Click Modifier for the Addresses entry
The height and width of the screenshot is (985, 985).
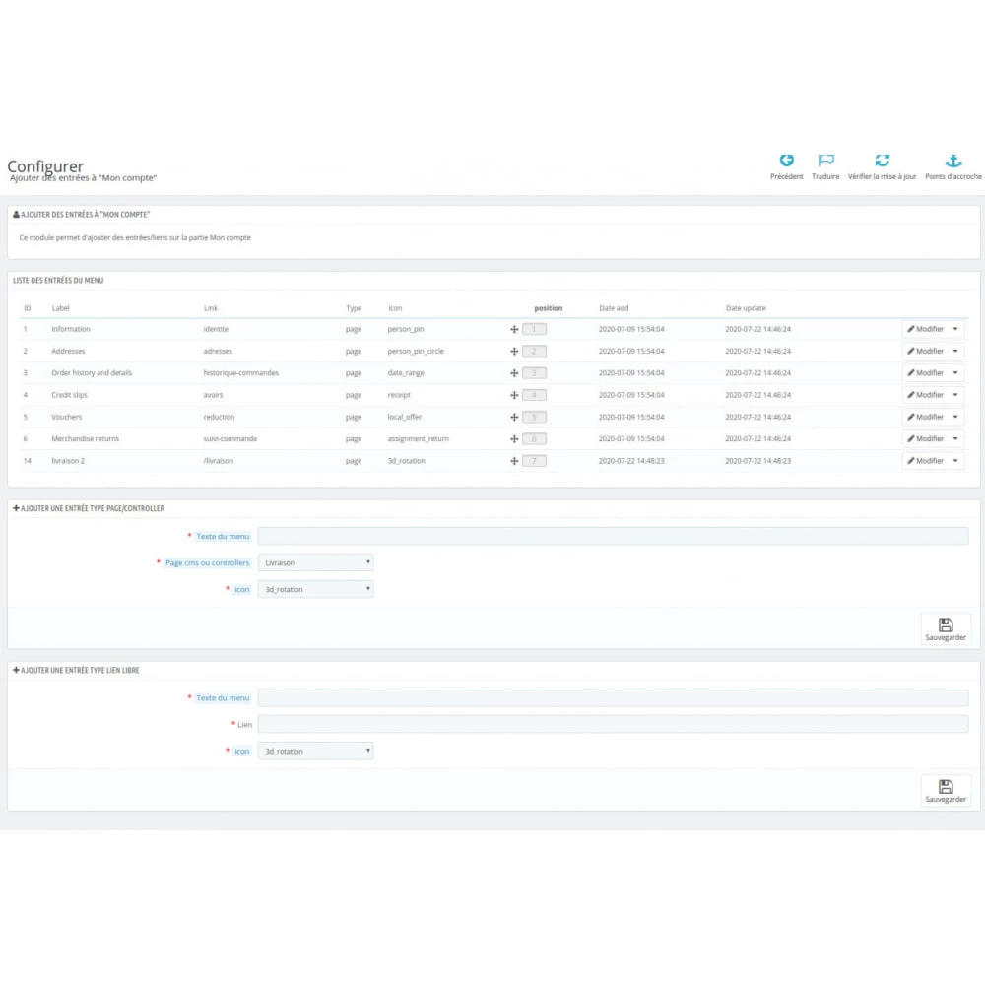click(925, 352)
